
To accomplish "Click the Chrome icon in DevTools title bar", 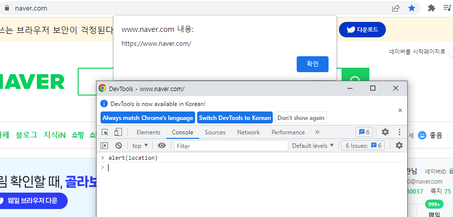I will pyautogui.click(x=102, y=89).
